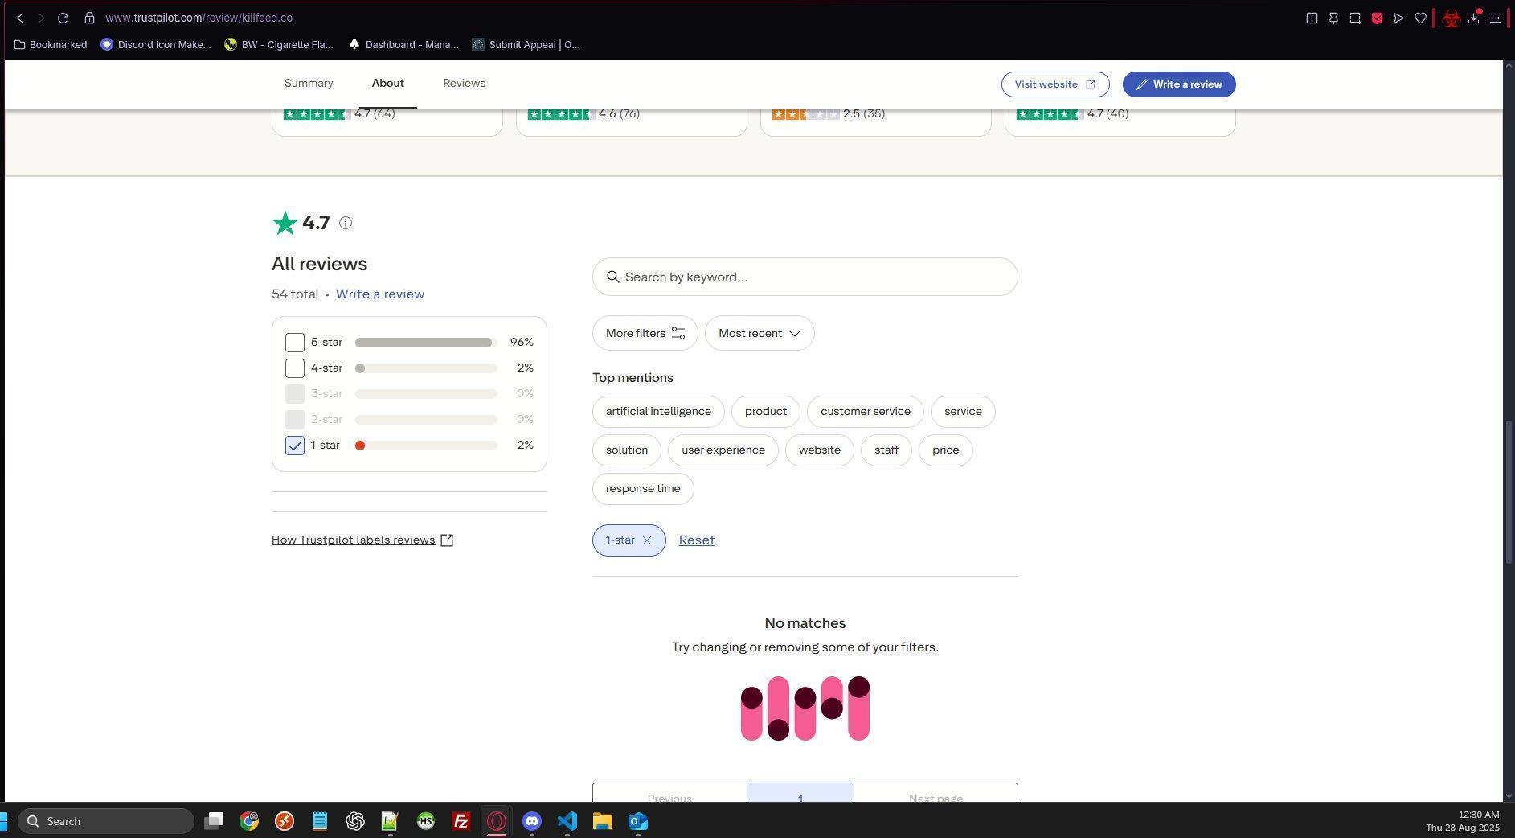Open the HS app in the taskbar

(426, 821)
